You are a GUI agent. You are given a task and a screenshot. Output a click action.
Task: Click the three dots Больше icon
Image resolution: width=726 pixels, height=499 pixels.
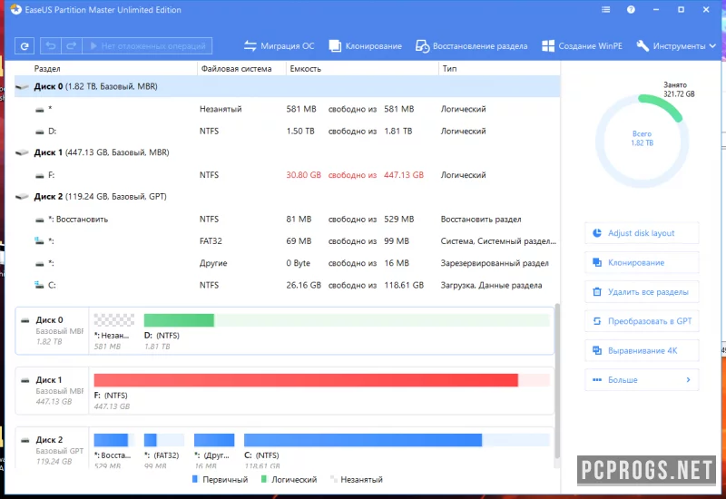[x=597, y=379]
